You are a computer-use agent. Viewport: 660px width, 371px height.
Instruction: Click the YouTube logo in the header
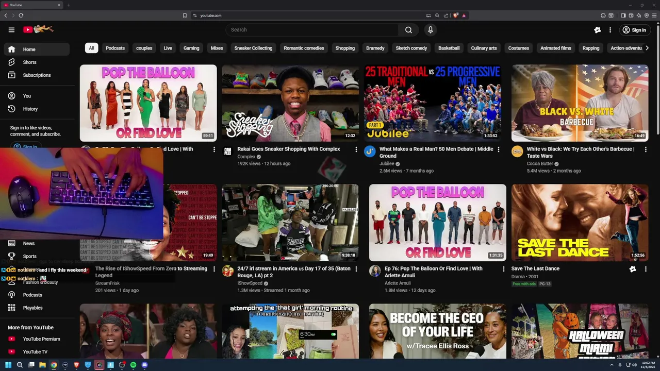pos(38,29)
